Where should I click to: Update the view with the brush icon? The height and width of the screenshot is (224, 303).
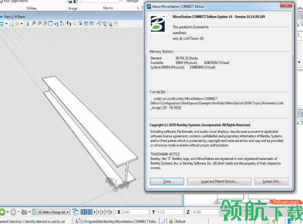(x=28, y=24)
